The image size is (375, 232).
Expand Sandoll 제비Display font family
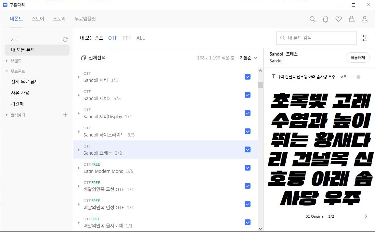tap(79, 113)
